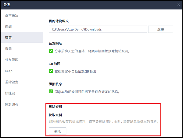The image size is (183, 138).
Task: Click the 選擇 folder button
Action: coord(161,29)
